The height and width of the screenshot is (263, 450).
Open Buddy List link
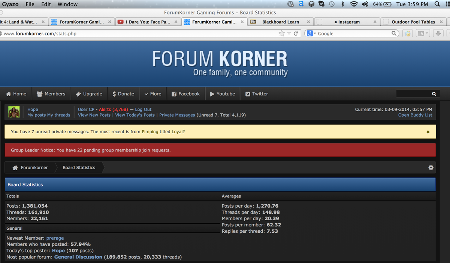[x=415, y=115]
